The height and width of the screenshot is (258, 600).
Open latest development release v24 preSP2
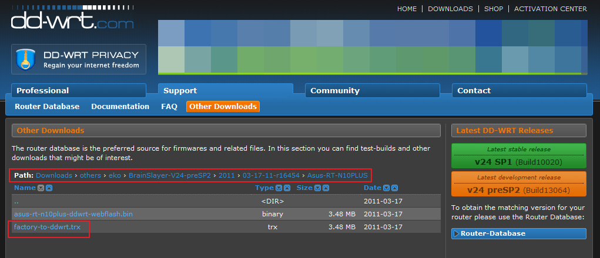[519, 184]
